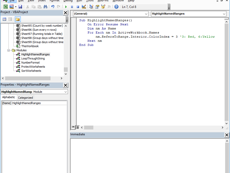Close the Properties - HighlightNamedRanges panel

[x=66, y=85]
